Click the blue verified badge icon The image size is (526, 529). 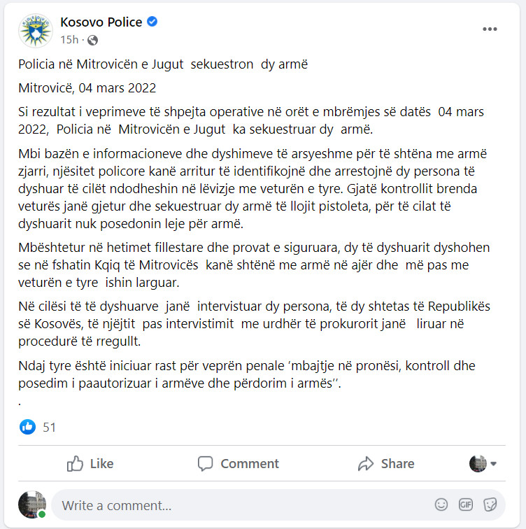[x=152, y=22]
